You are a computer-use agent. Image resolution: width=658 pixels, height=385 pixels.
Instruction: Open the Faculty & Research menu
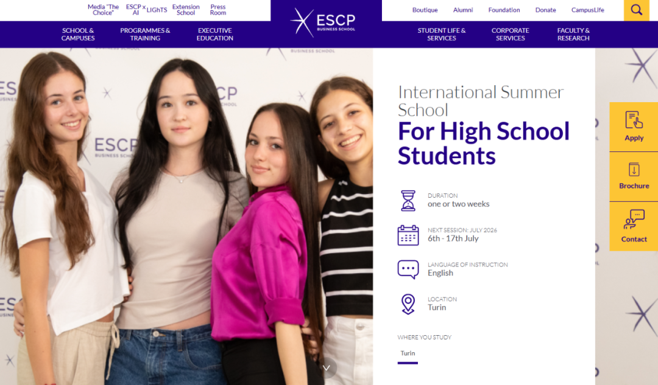pos(573,34)
